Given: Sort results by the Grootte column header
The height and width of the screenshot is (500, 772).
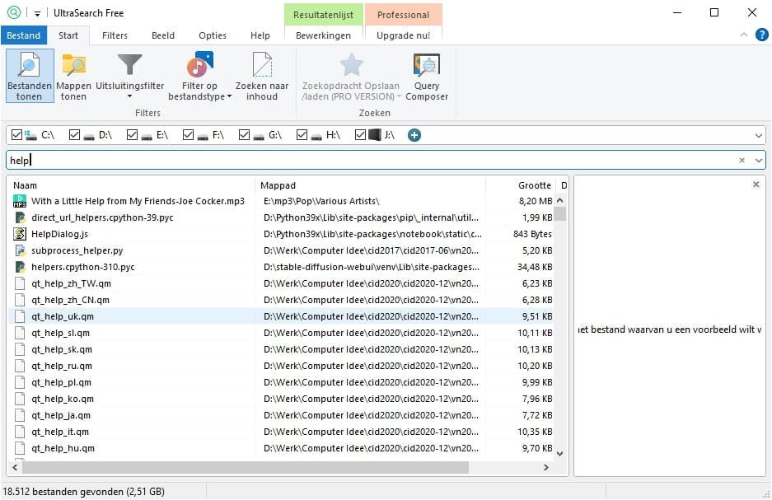Looking at the screenshot, I should tap(535, 185).
